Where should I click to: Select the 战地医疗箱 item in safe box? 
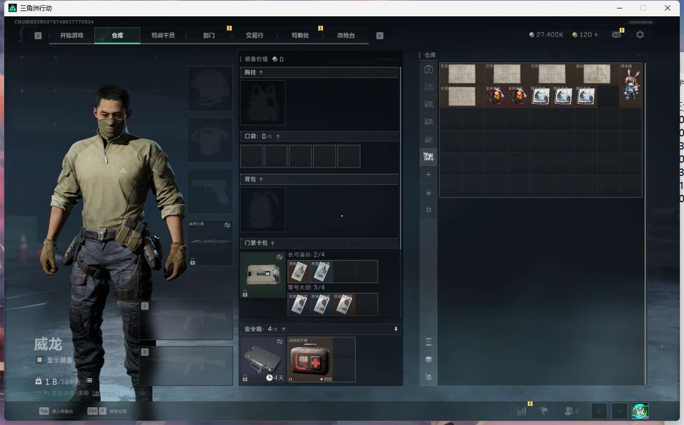click(x=310, y=360)
